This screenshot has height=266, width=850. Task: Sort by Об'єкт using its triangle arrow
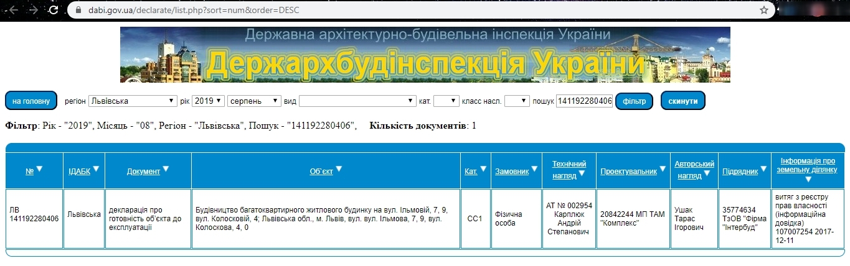[x=339, y=168]
